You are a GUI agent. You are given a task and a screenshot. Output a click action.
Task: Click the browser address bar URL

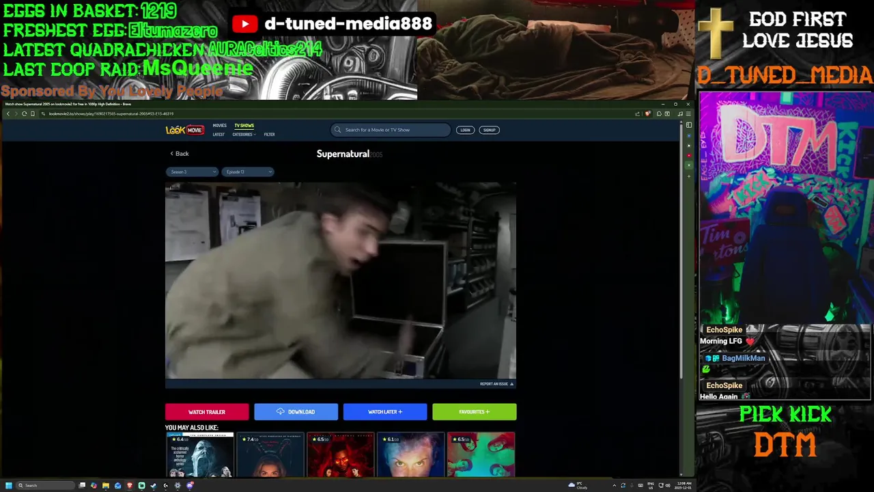tap(111, 113)
